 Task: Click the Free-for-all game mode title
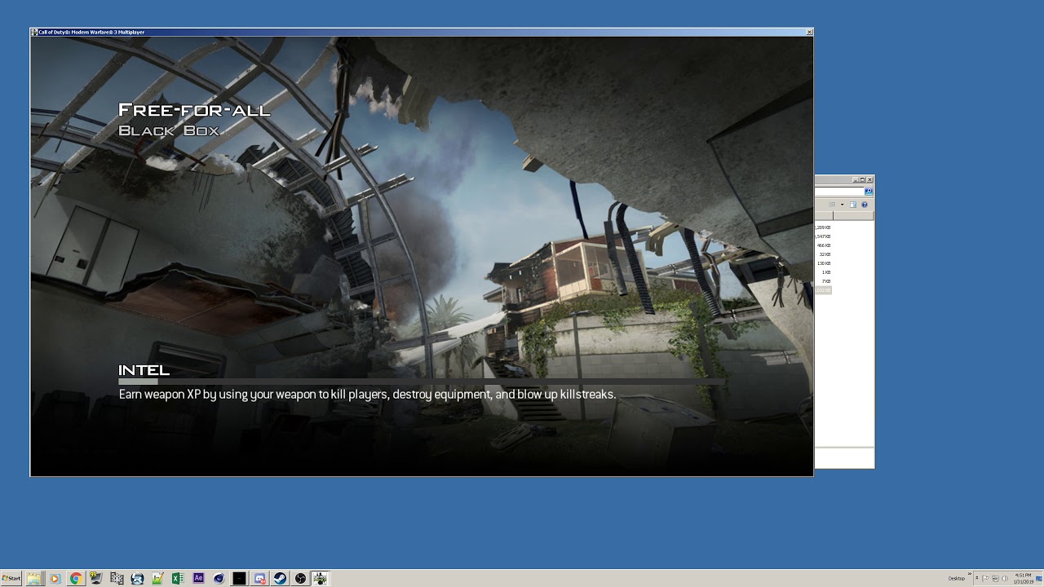[x=194, y=110]
